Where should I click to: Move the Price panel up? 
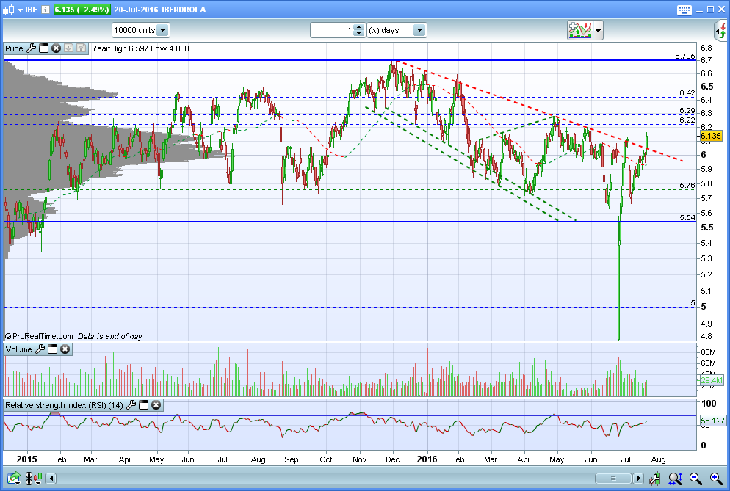(81, 48)
